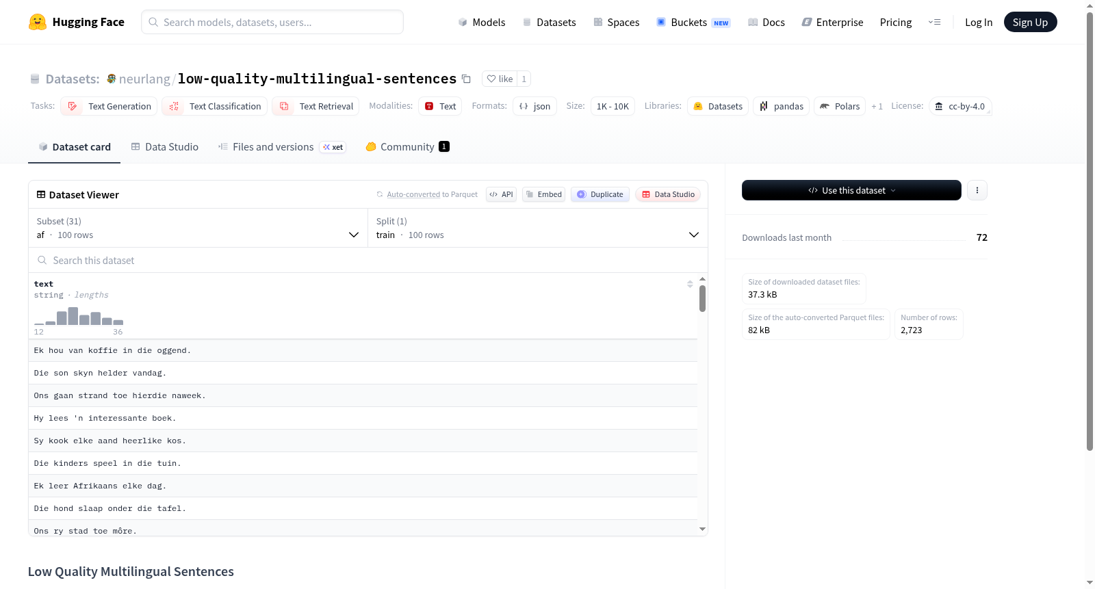Click the Sign Up button
1095x589 pixels.
[x=1030, y=22]
